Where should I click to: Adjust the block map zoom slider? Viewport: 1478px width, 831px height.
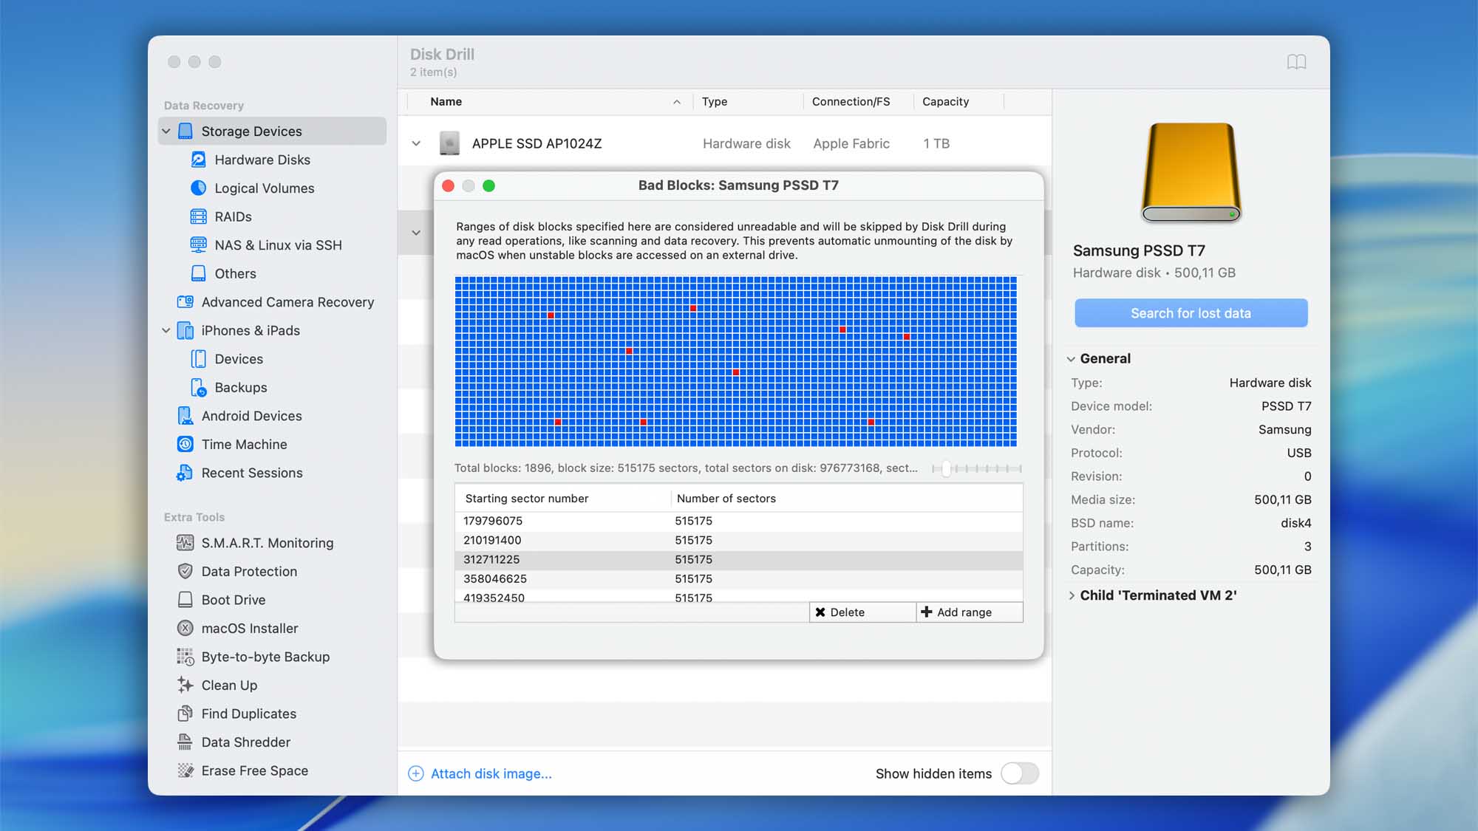946,469
